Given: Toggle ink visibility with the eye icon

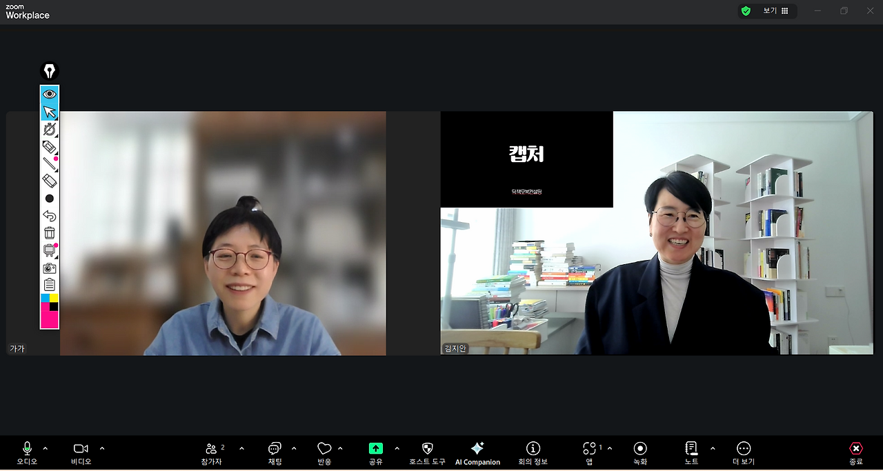Looking at the screenshot, I should point(50,94).
